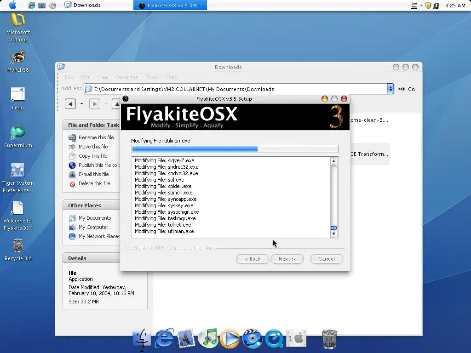Open File menu in Downloads window
471x353 pixels.
pyautogui.click(x=69, y=77)
